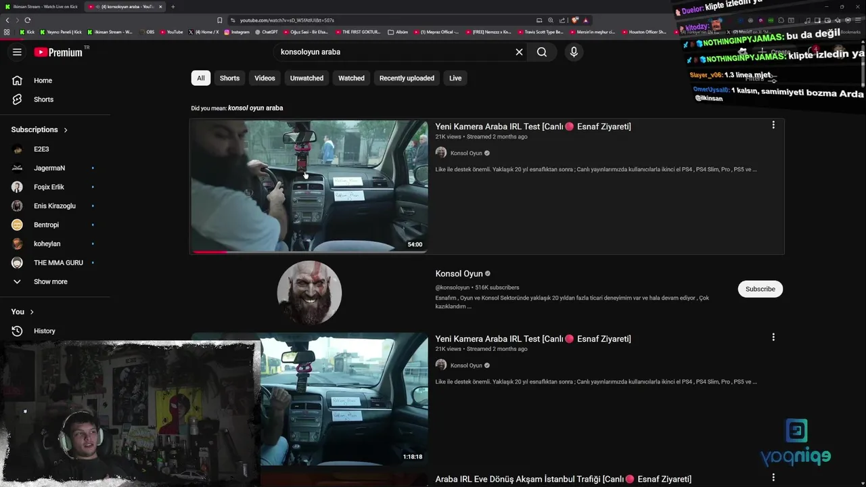Click the bookmark icon in address bar
Viewport: 866px width, 487px height.
point(219,20)
